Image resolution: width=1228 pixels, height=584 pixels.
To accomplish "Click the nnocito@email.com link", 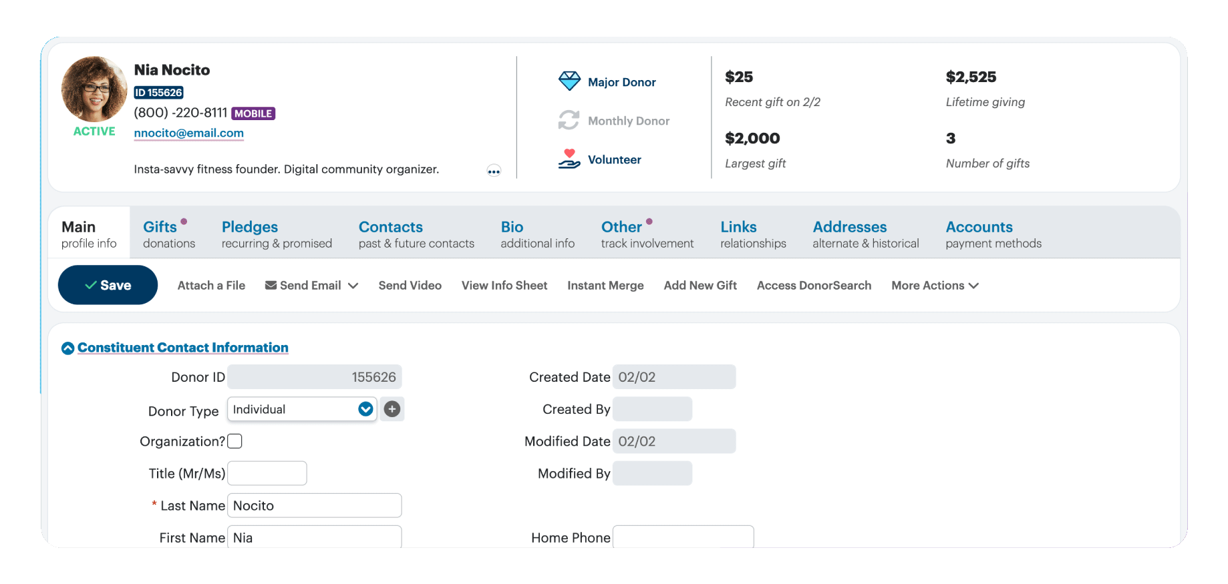I will click(x=188, y=133).
